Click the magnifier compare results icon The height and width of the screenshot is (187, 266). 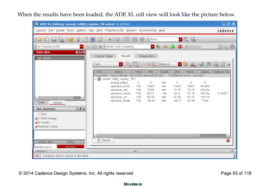[x=216, y=64]
